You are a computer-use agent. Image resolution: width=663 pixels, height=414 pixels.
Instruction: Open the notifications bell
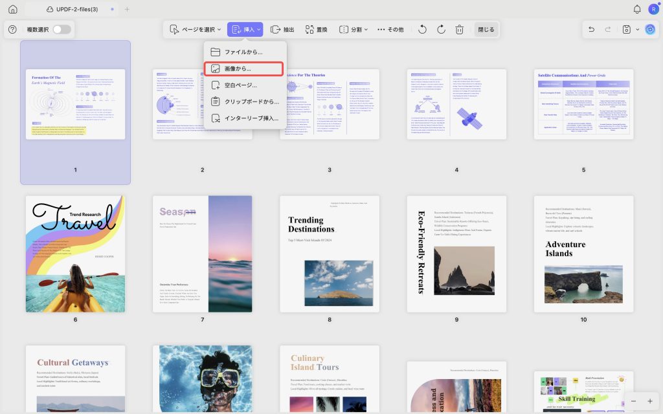point(637,9)
